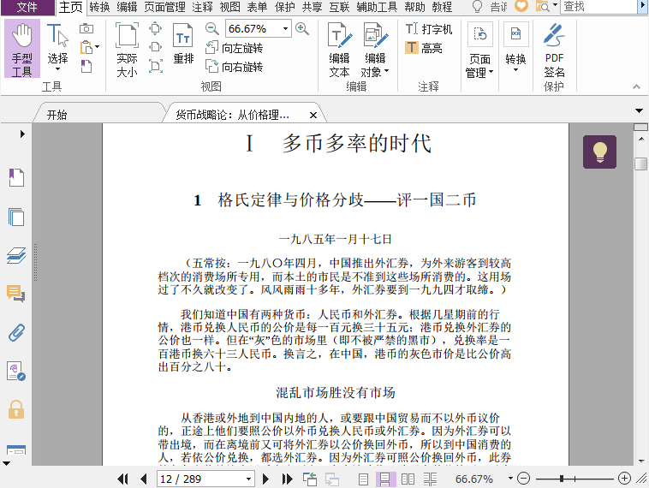Close the 货币战略论 document tab
The height and width of the screenshot is (488, 649).
313,115
